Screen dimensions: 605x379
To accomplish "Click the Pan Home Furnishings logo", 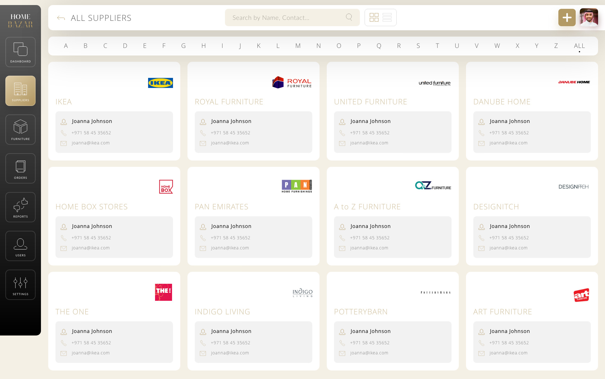I will (x=297, y=186).
